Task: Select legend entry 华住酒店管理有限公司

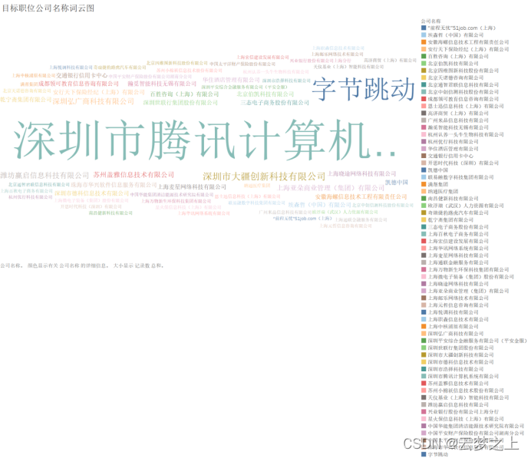Action: 450,149
